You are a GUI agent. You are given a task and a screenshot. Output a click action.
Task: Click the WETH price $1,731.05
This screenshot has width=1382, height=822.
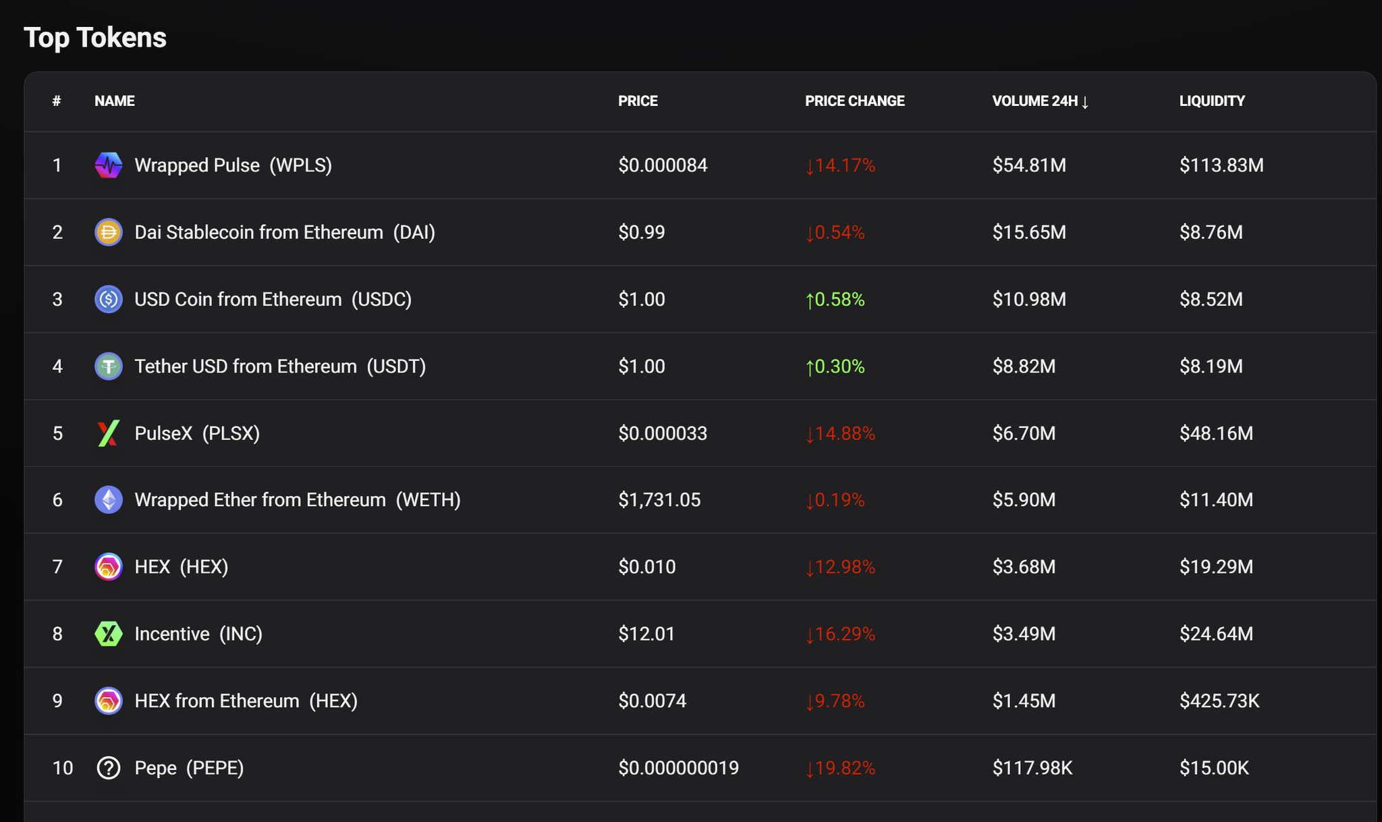pyautogui.click(x=659, y=500)
